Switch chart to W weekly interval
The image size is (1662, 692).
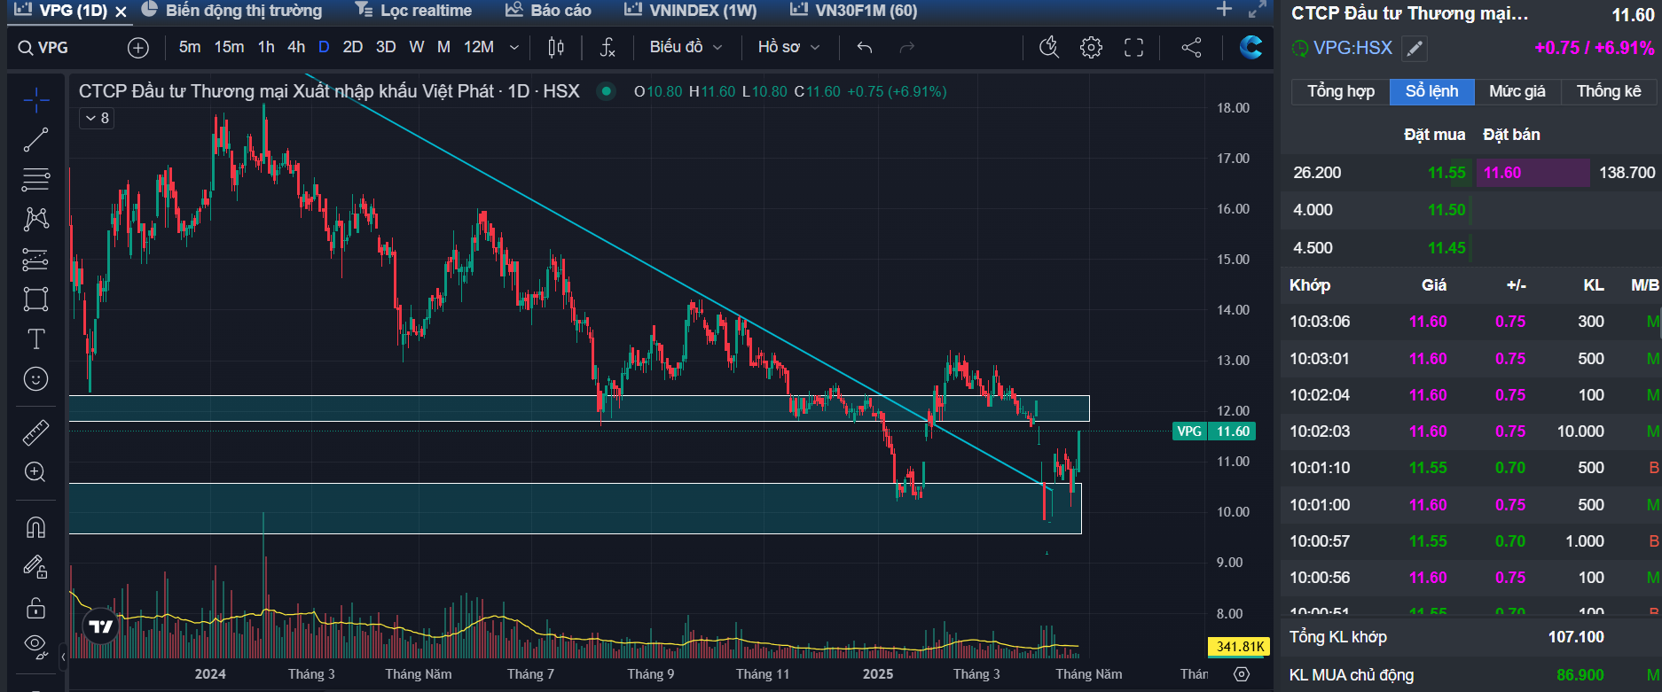tap(417, 47)
